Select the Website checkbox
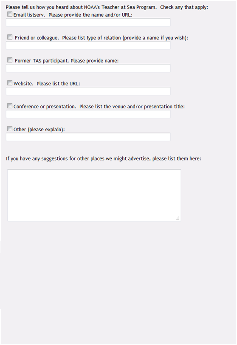 (x=10, y=83)
